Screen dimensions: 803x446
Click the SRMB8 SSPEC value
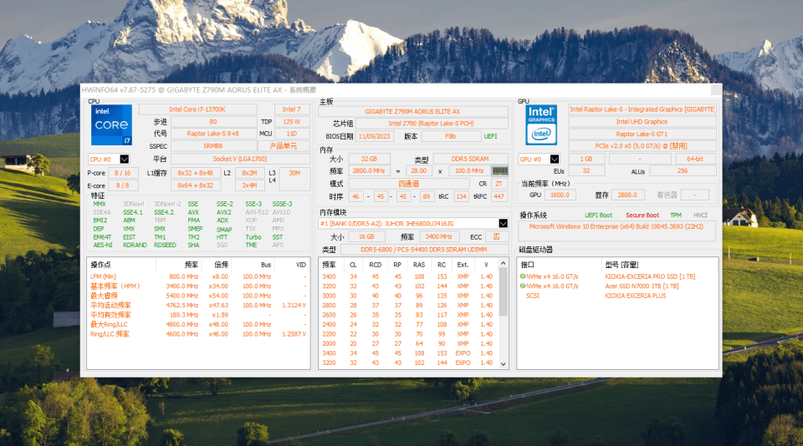point(212,146)
